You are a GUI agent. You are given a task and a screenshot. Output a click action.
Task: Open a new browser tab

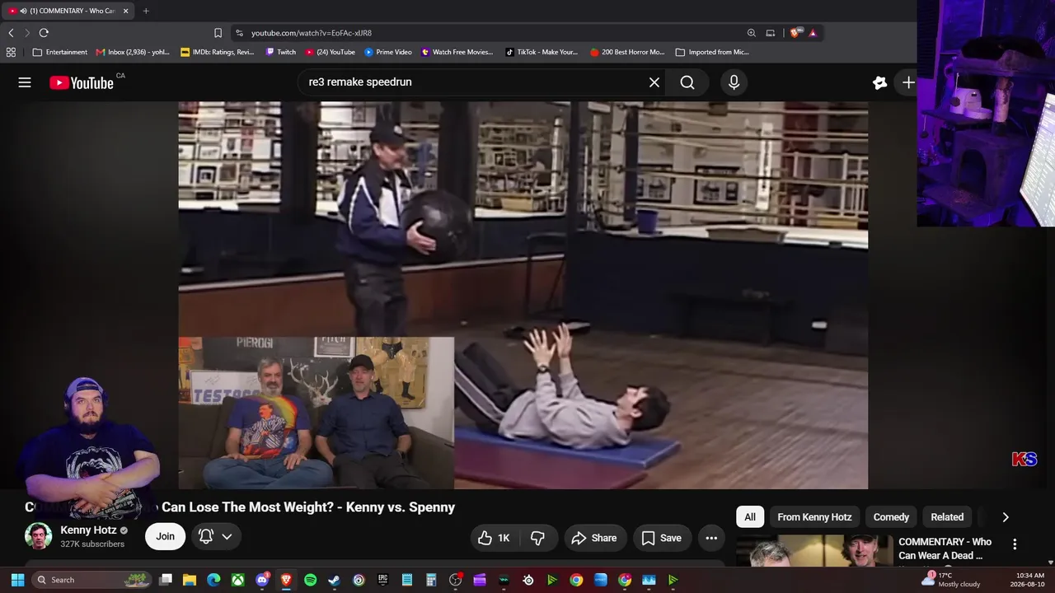click(x=146, y=11)
